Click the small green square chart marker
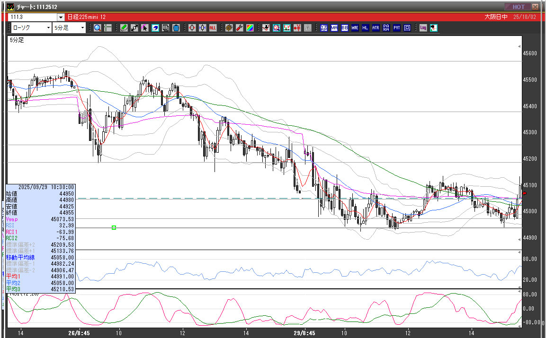Screen dimensions: 546x338 pyautogui.click(x=114, y=228)
